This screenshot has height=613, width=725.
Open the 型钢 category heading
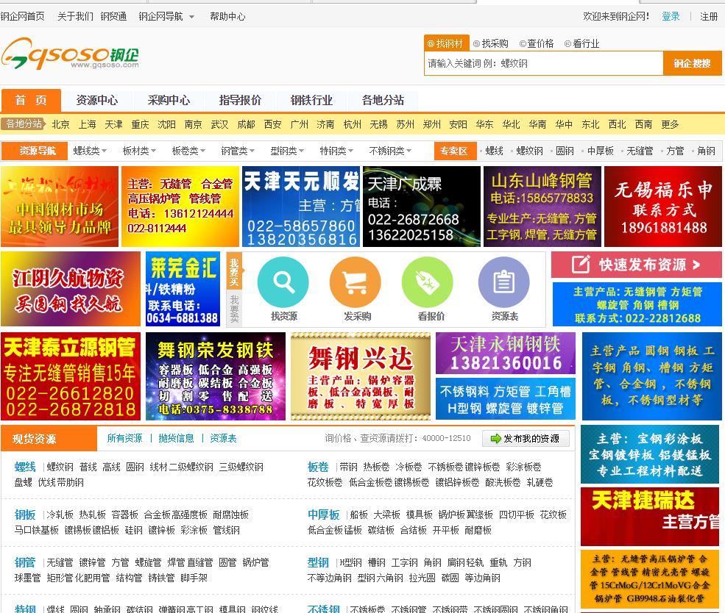pyautogui.click(x=318, y=562)
